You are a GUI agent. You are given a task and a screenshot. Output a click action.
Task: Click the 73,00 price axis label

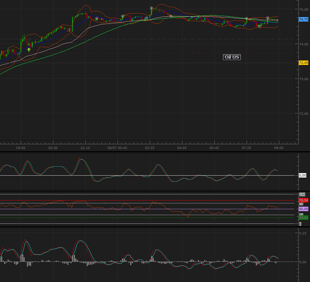[304, 79]
